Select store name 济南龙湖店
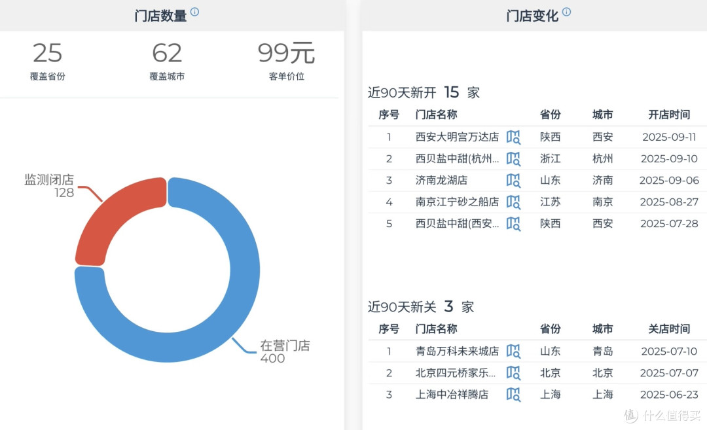The image size is (707, 430). click(x=441, y=180)
